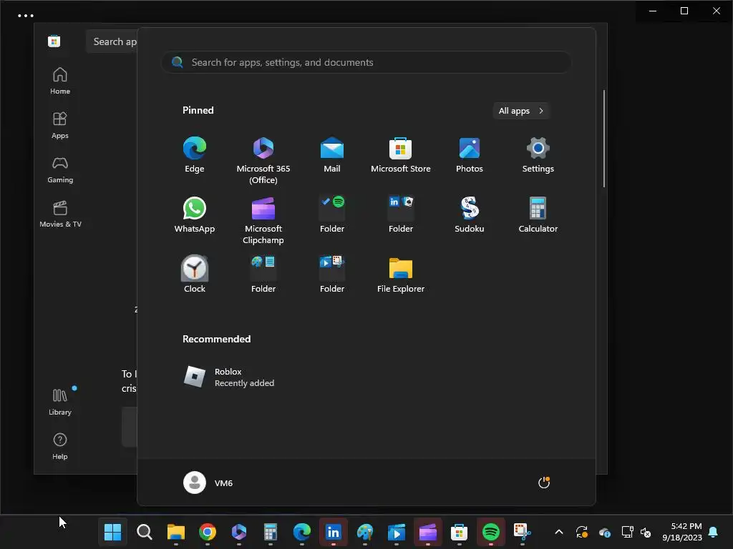Open Help in Microsoft Store sidebar
The image size is (733, 549).
click(x=60, y=446)
